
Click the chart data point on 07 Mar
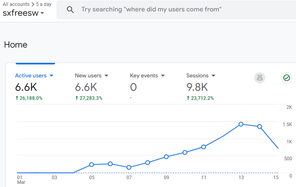(129, 167)
